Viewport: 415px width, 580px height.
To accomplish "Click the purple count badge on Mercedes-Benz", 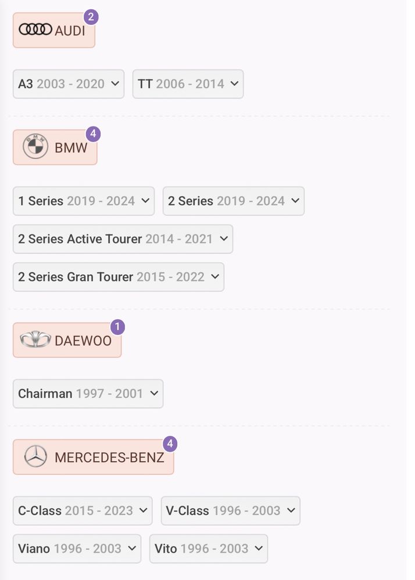I will click(x=170, y=444).
